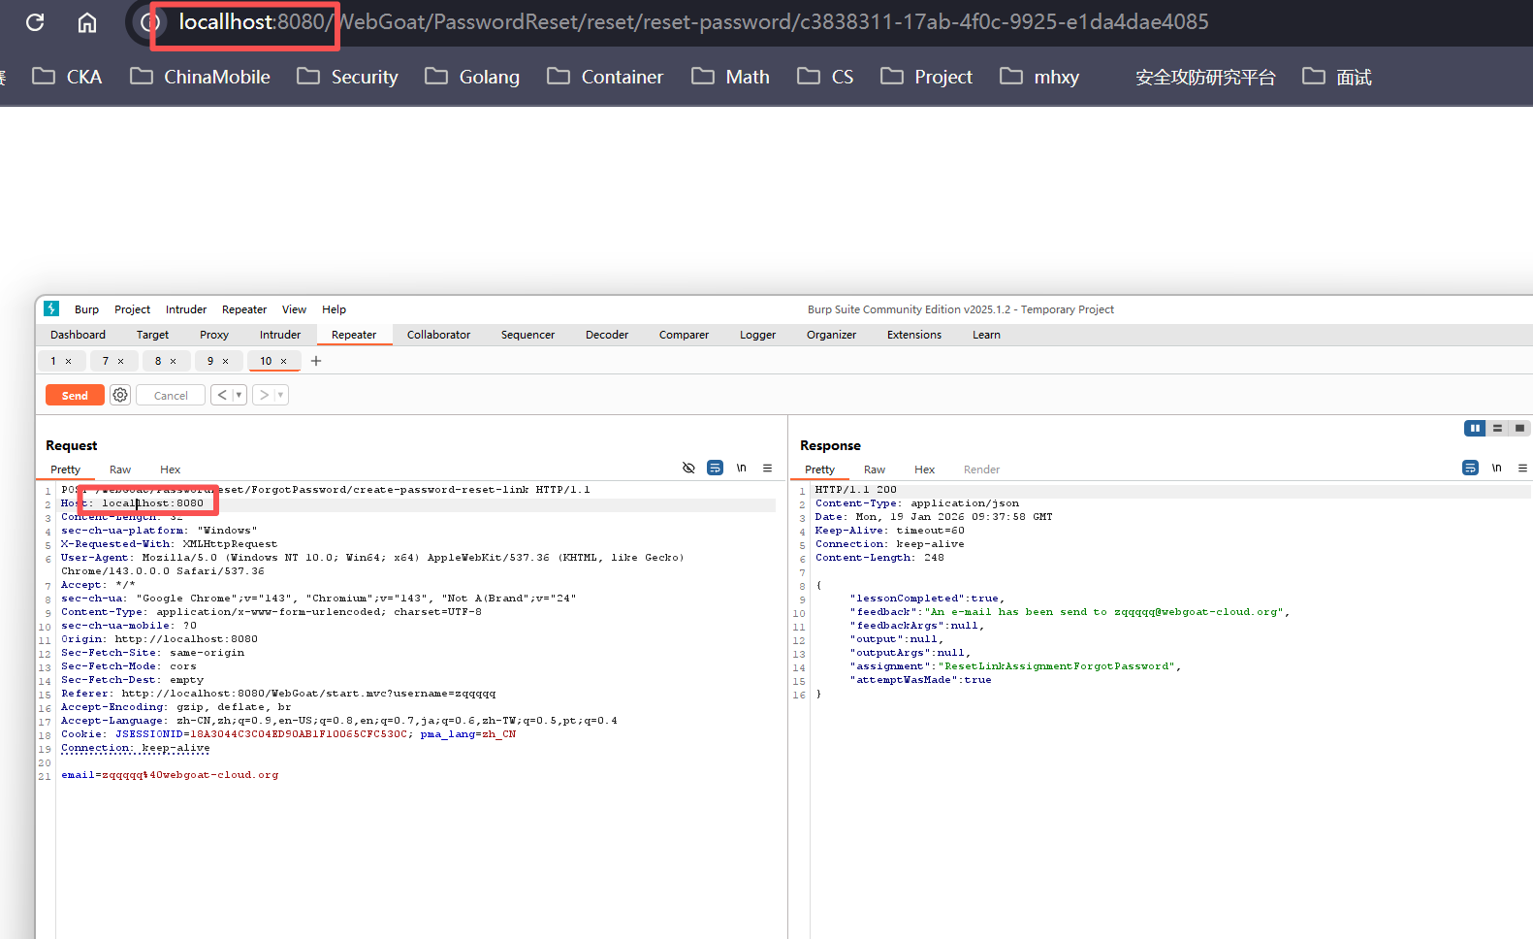Open the Intruder menu in menu bar
Image resolution: width=1533 pixels, height=939 pixels.
point(185,309)
